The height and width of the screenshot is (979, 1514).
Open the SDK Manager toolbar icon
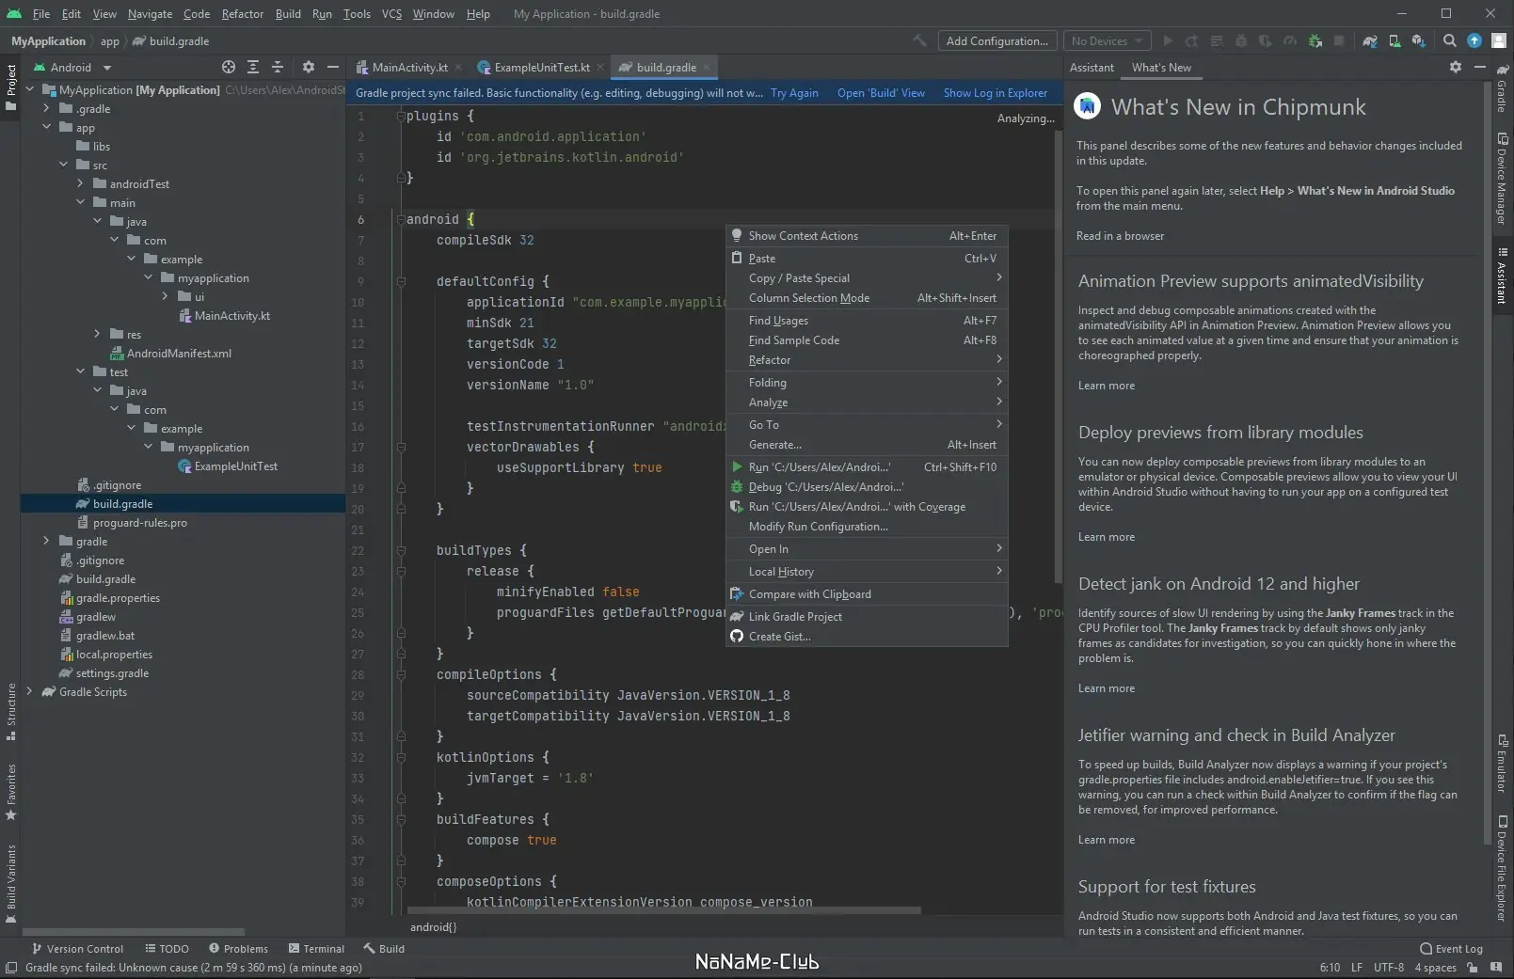pos(1418,41)
